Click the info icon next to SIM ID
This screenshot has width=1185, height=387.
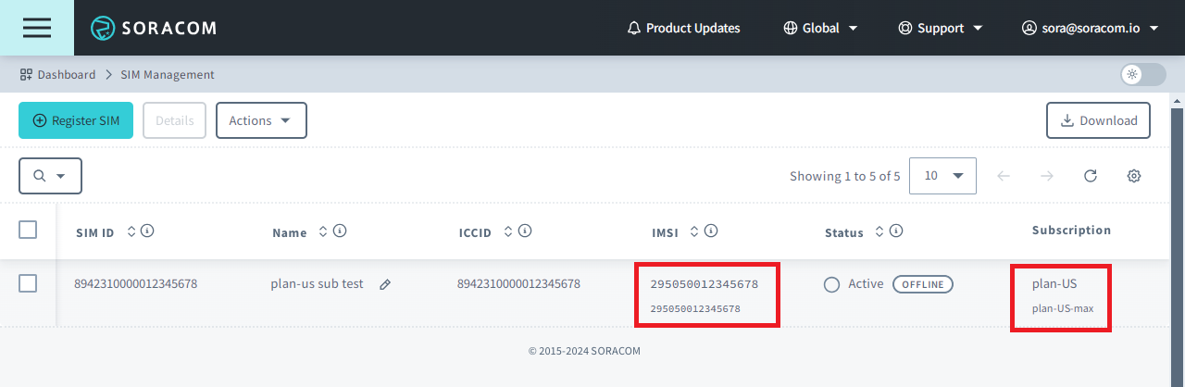point(147,231)
